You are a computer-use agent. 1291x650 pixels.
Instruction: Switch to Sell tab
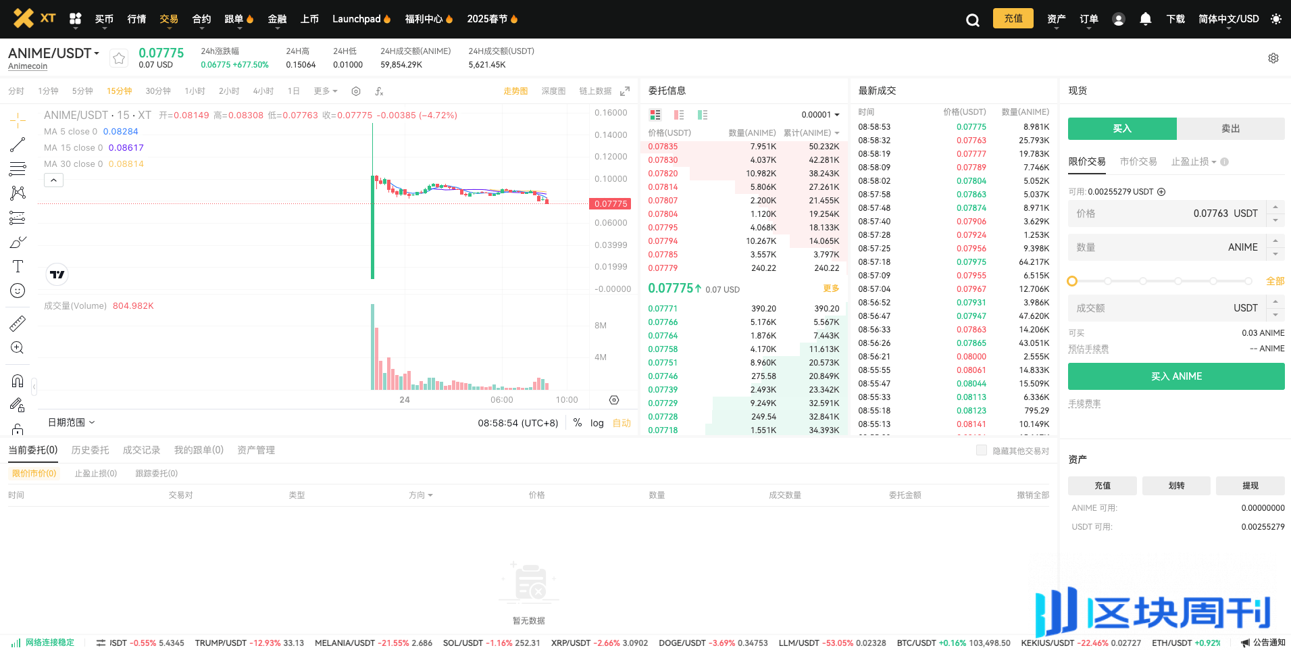(x=1230, y=128)
